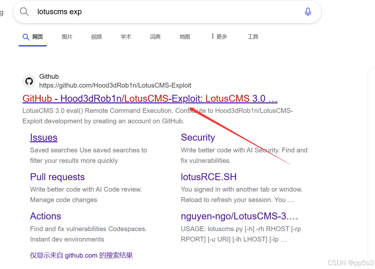This screenshot has width=375, height=269.
Task: Open the Pull requests sublink
Action: tap(58, 177)
